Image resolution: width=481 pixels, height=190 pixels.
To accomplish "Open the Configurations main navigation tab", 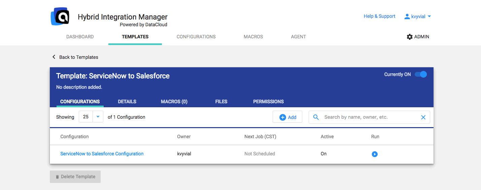I will (x=196, y=37).
